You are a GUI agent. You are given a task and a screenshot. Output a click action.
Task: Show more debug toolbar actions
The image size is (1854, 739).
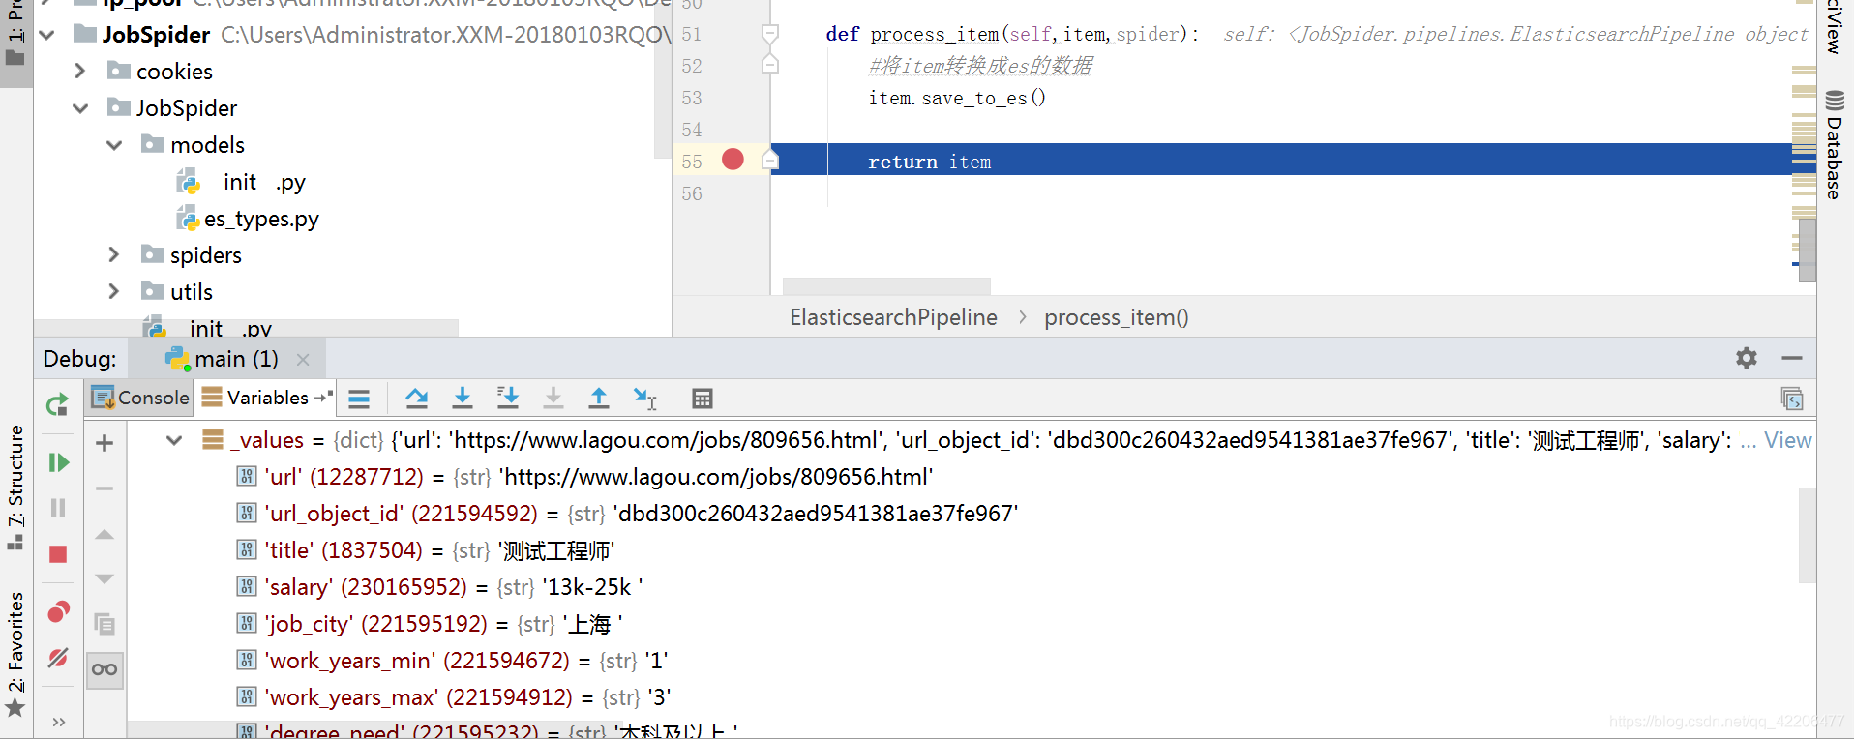[58, 722]
